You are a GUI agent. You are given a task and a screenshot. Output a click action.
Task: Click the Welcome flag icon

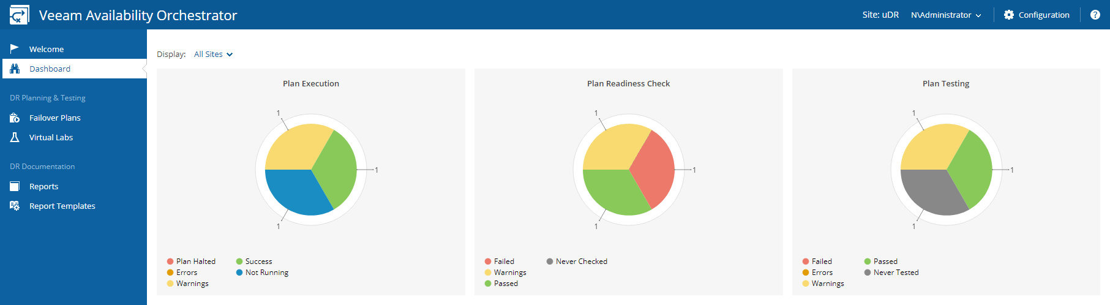[x=15, y=48]
